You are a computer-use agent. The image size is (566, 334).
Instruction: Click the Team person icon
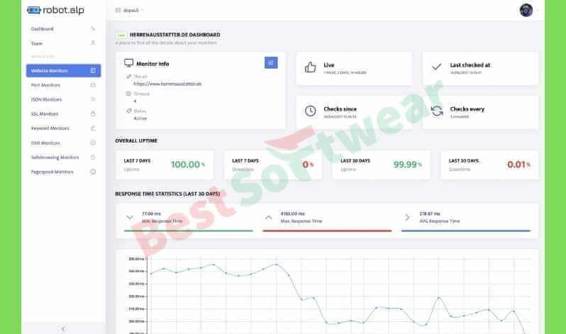coord(93,43)
